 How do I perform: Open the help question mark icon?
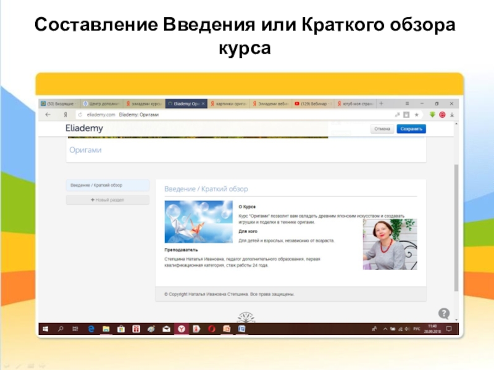click(x=444, y=313)
